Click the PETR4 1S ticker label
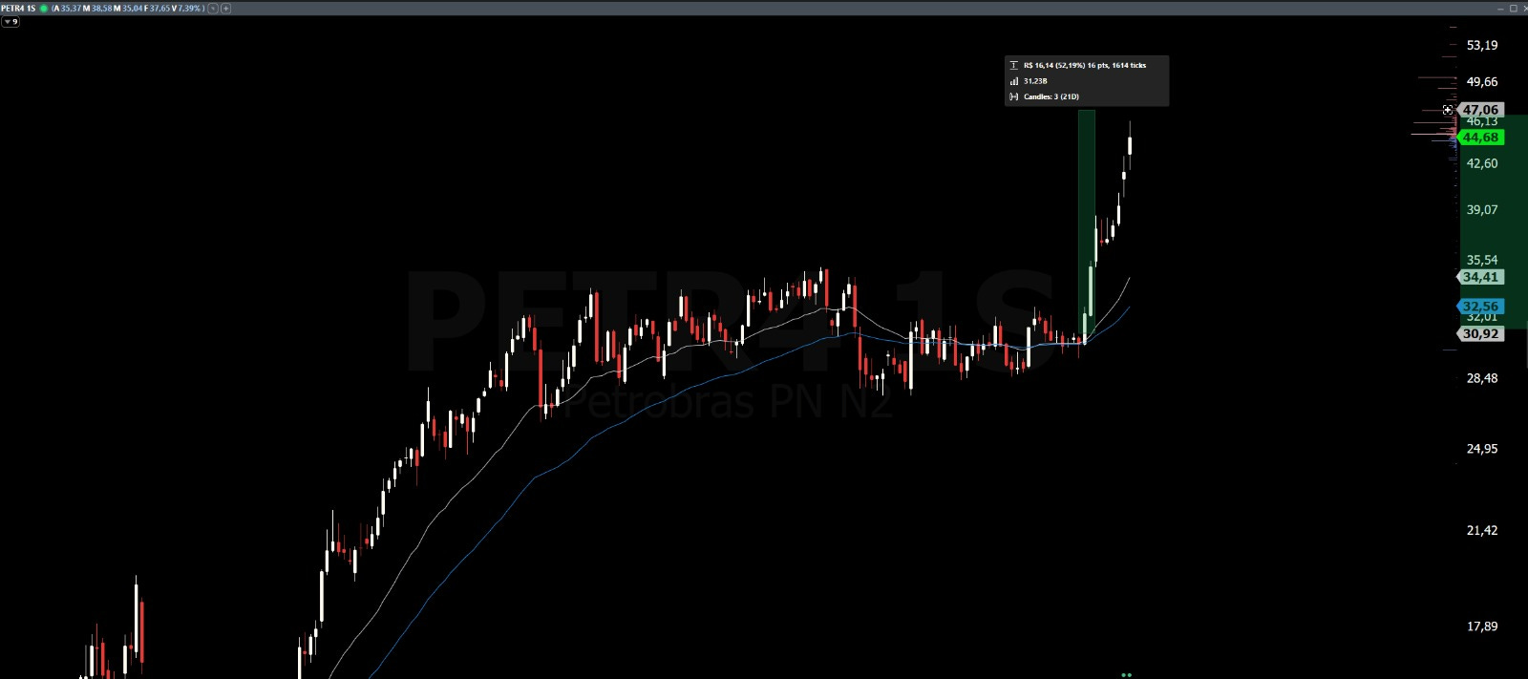This screenshot has width=1528, height=679. tap(18, 8)
